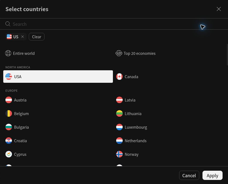This screenshot has height=184, width=228.
Task: Click the Netherlands flag icon
Action: point(119,141)
